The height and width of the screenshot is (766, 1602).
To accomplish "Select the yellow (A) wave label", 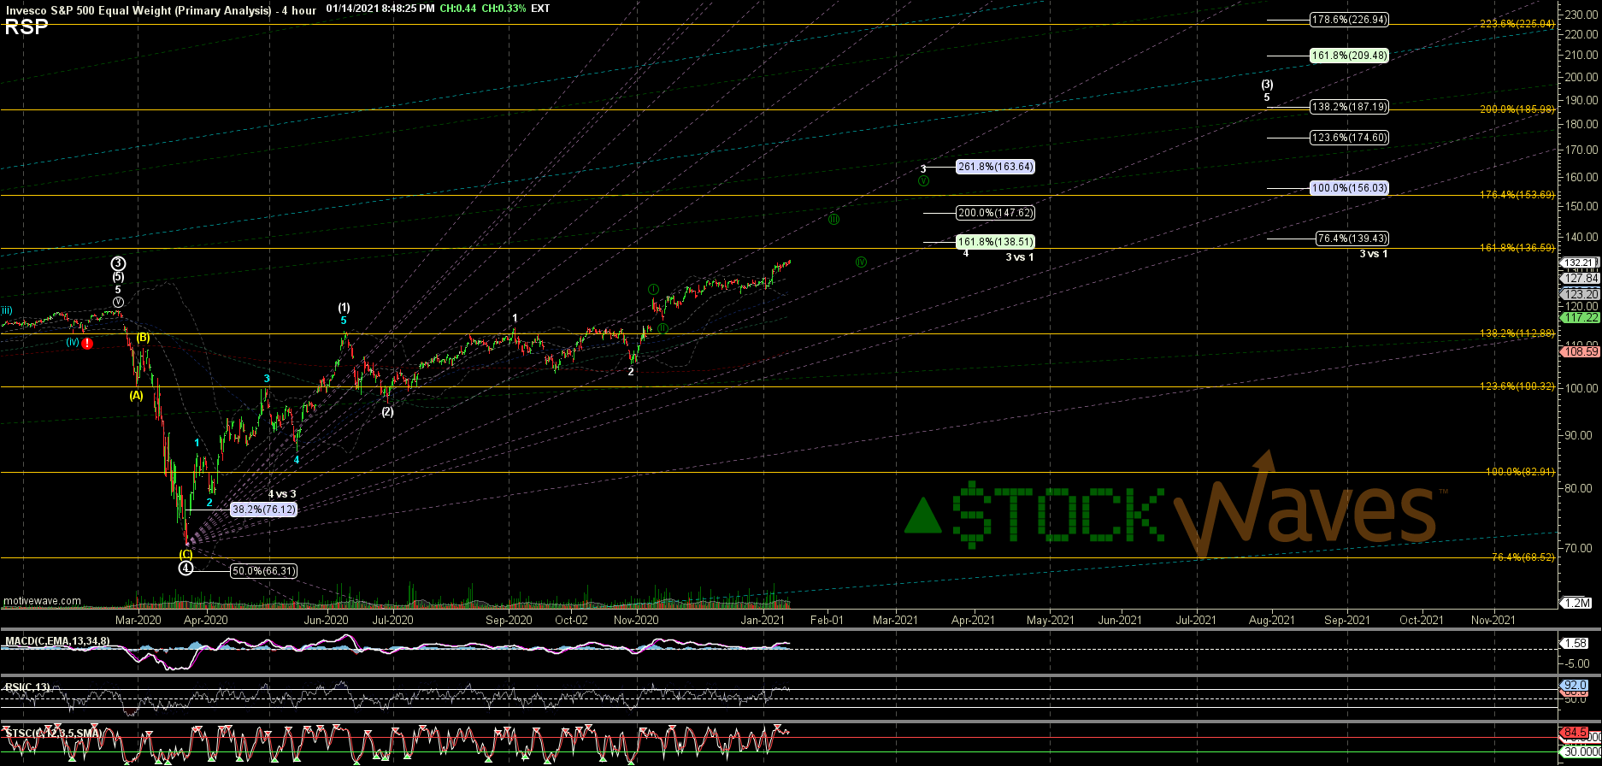I will tap(136, 395).
